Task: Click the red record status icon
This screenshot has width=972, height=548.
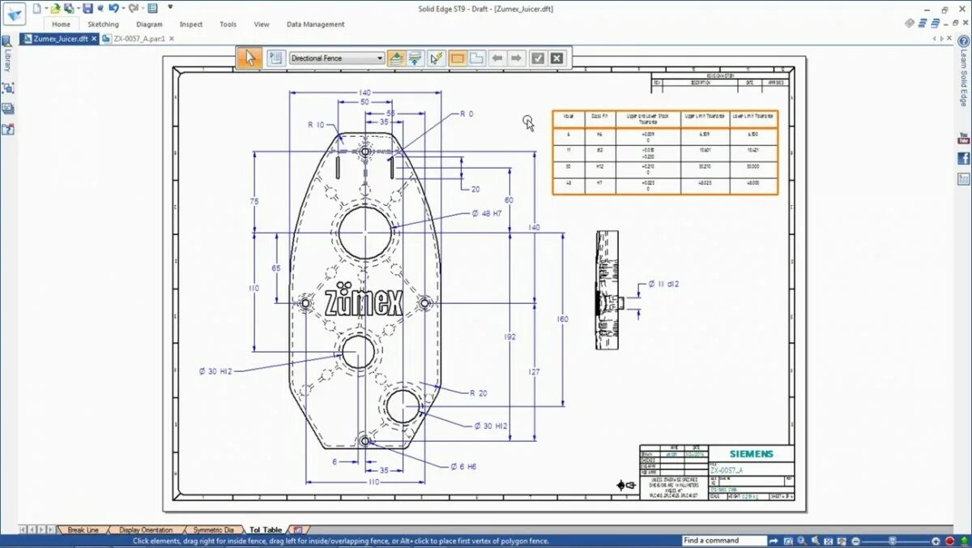Action: pyautogui.click(x=950, y=541)
